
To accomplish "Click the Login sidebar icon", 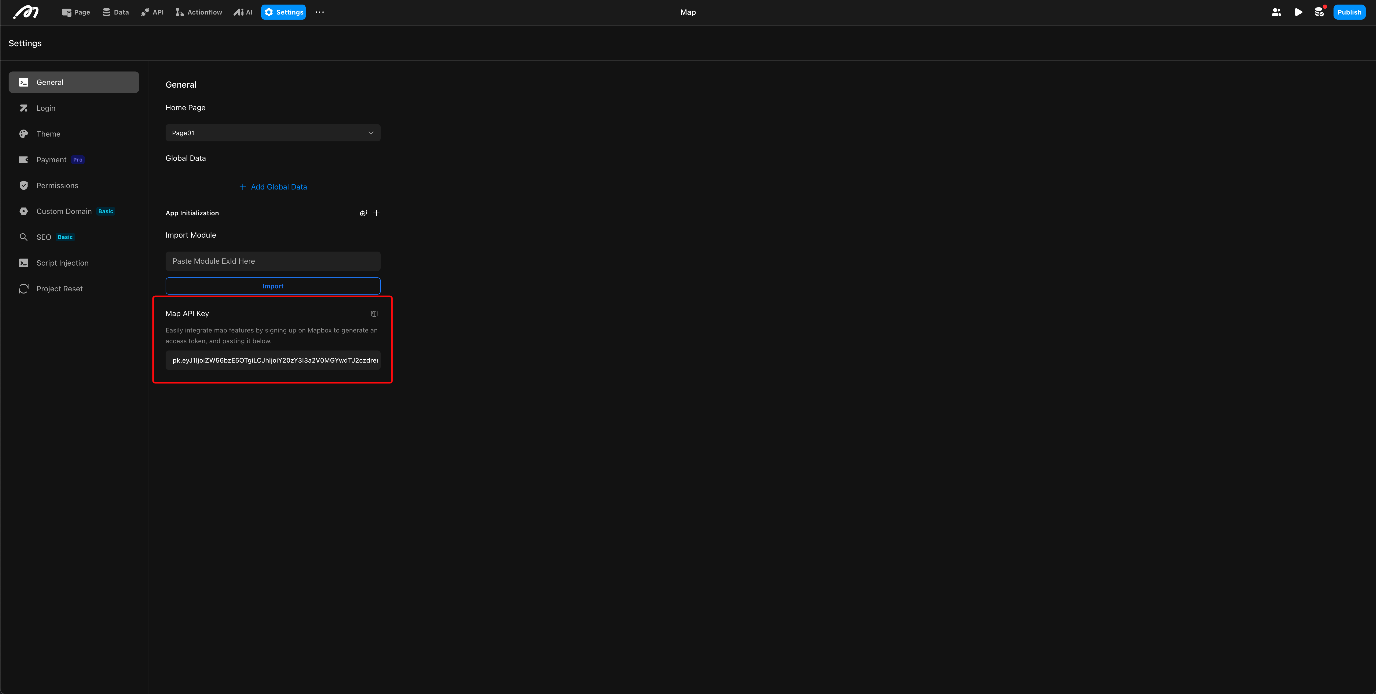I will (x=23, y=108).
